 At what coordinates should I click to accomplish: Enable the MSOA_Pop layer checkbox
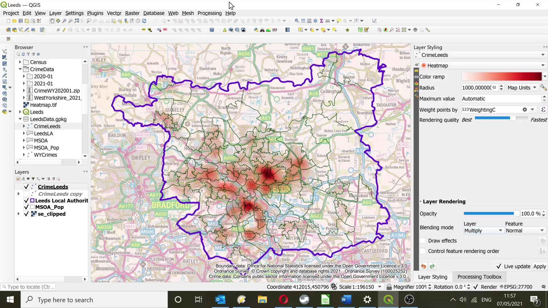tap(26, 207)
